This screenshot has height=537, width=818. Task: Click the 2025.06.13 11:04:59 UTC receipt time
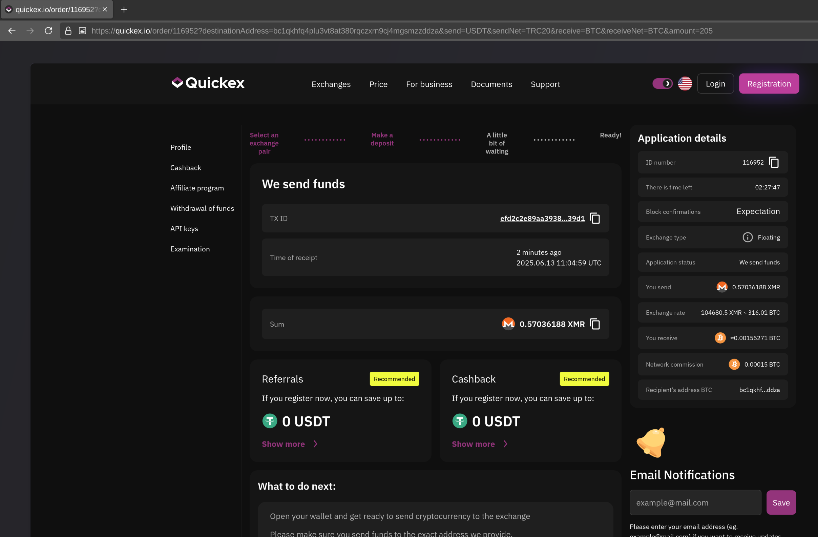pos(559,263)
